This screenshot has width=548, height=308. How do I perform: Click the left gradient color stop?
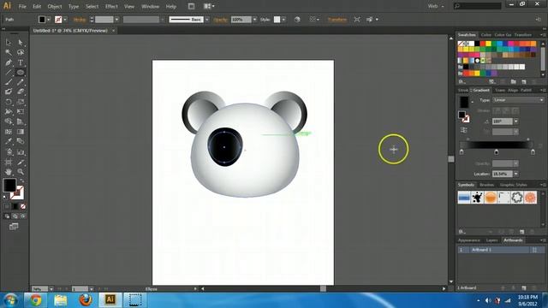tap(462, 152)
